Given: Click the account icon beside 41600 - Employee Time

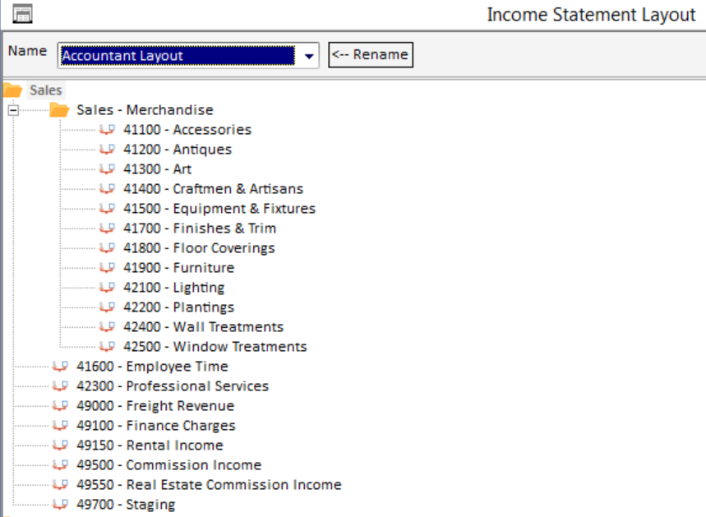Looking at the screenshot, I should point(60,367).
